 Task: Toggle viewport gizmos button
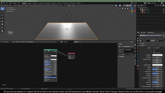point(116,5)
